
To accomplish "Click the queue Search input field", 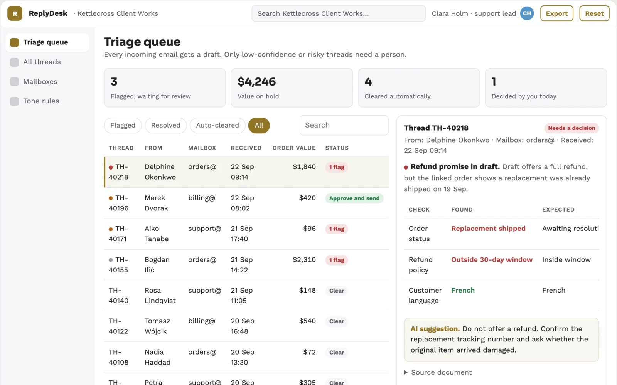I will click(x=344, y=125).
